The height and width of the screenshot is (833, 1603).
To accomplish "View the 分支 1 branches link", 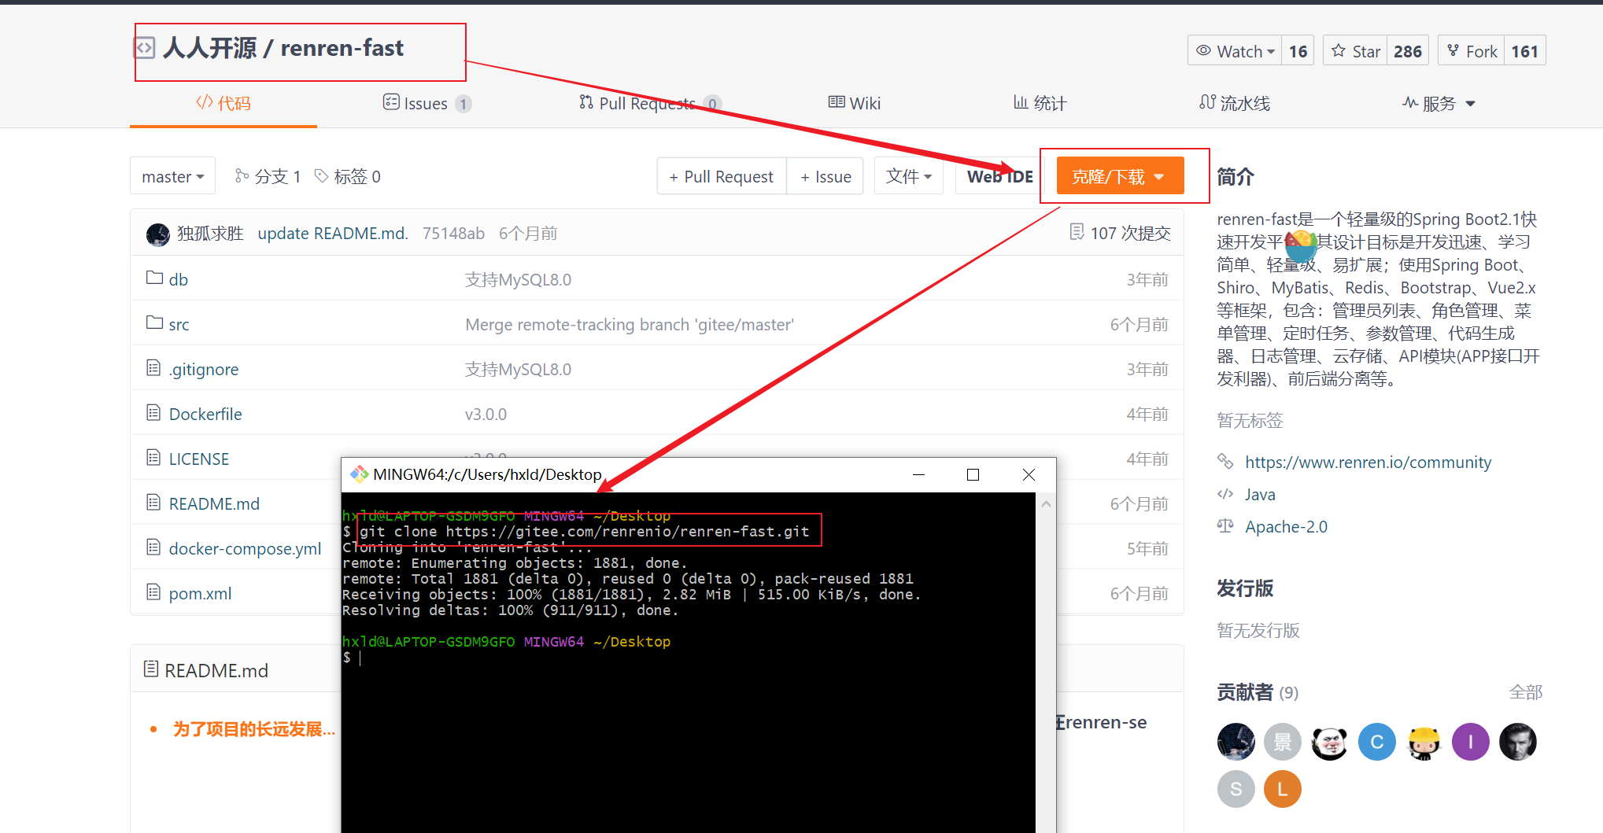I will pos(268,176).
